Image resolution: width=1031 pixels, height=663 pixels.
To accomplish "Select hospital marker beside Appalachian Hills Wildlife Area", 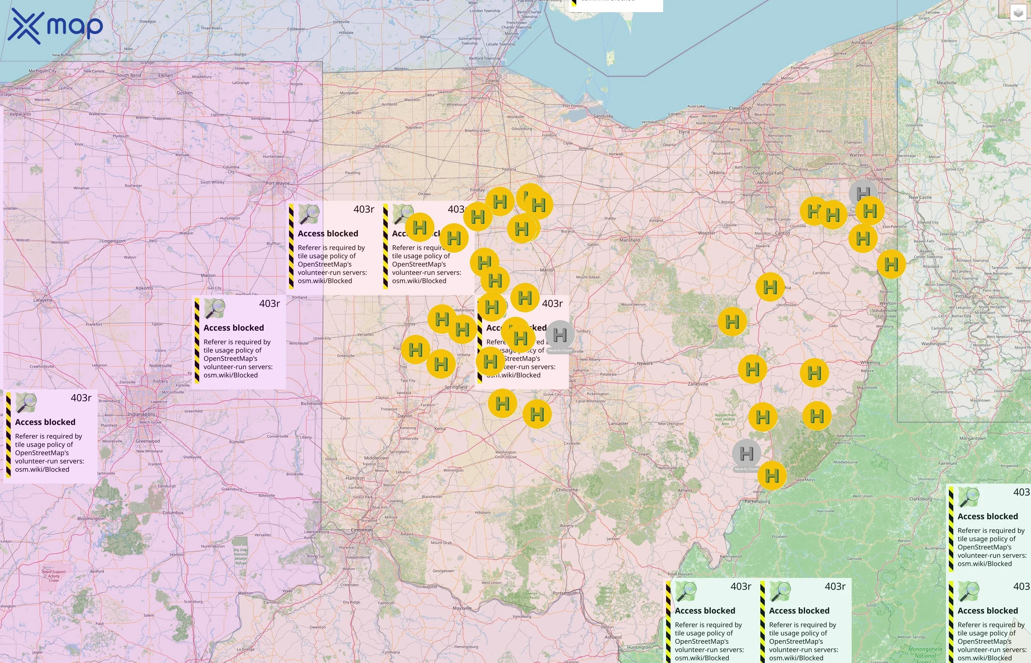I will (x=763, y=417).
